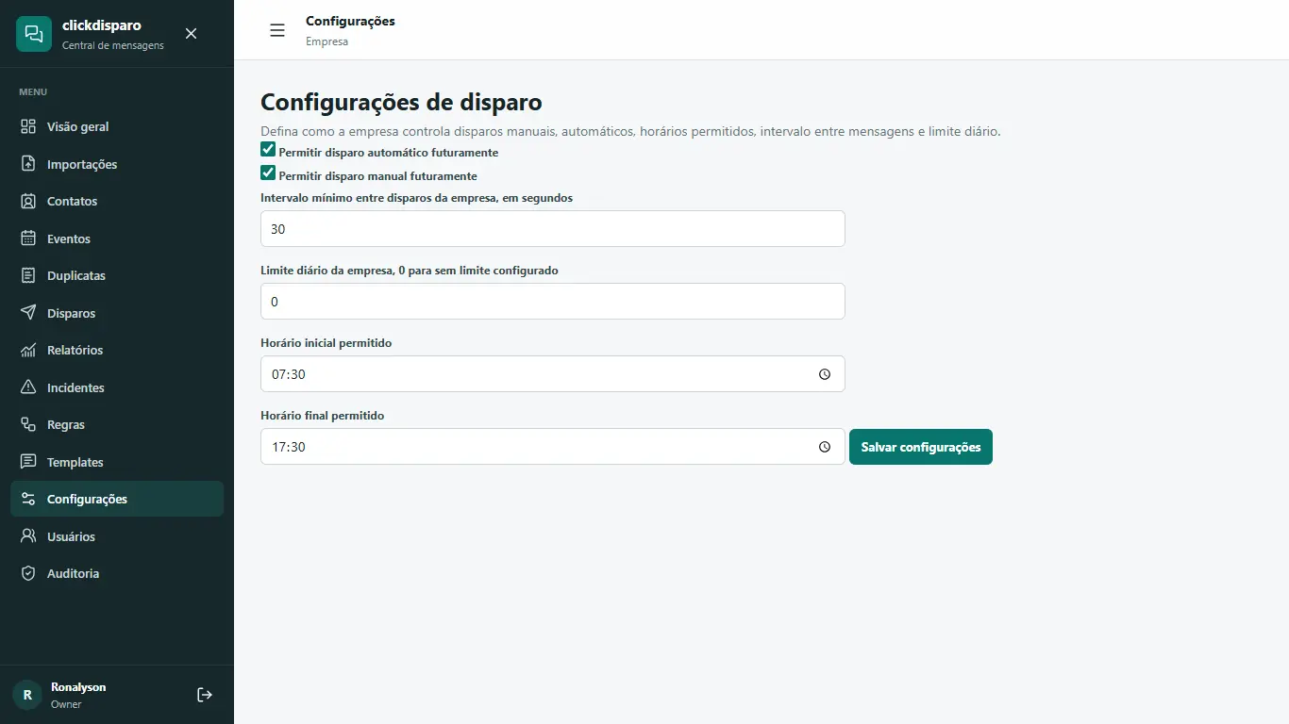Select the active Configurações menu item
Image resolution: width=1289 pixels, height=724 pixels.
[117, 499]
